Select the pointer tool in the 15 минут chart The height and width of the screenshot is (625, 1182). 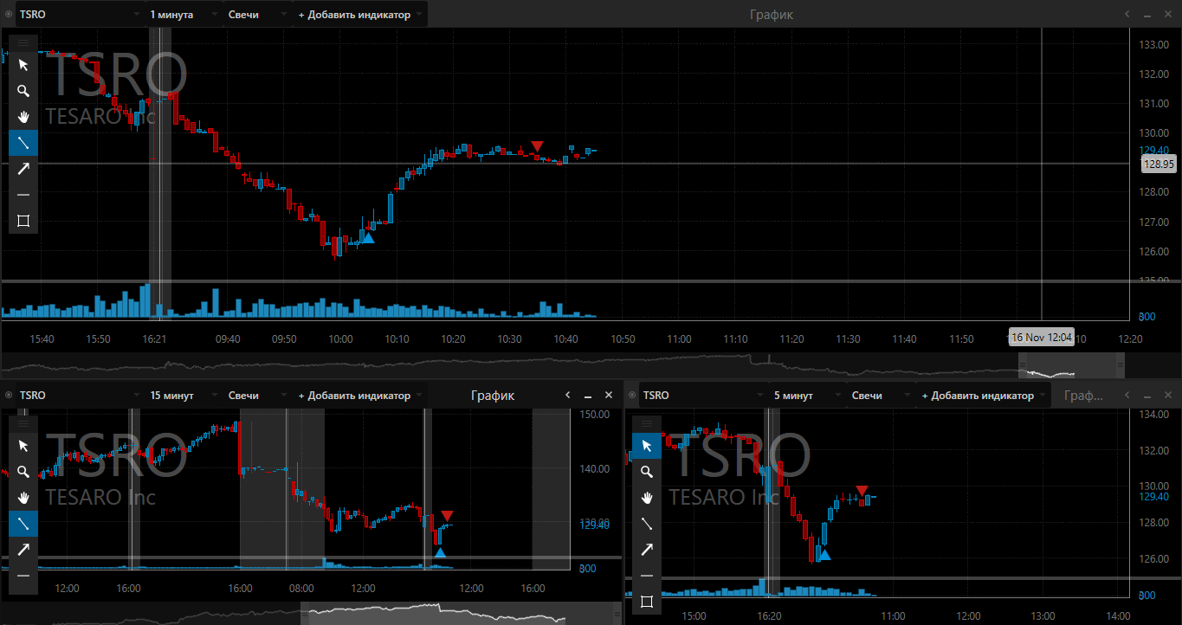tap(23, 446)
